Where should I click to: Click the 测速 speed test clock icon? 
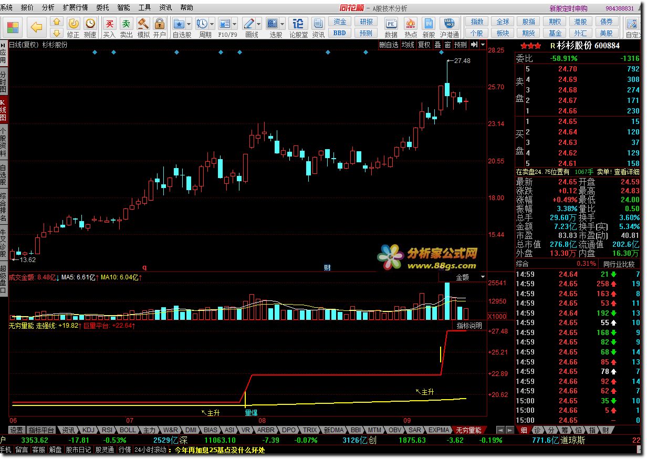[90, 27]
